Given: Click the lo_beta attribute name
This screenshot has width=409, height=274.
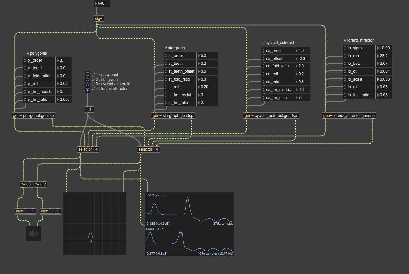Looking at the screenshot, I should click(x=354, y=64).
